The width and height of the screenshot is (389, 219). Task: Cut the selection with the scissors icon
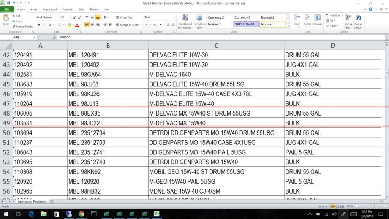pos(14,16)
